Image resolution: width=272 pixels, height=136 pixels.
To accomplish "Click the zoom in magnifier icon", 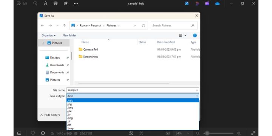I will click(239, 133).
